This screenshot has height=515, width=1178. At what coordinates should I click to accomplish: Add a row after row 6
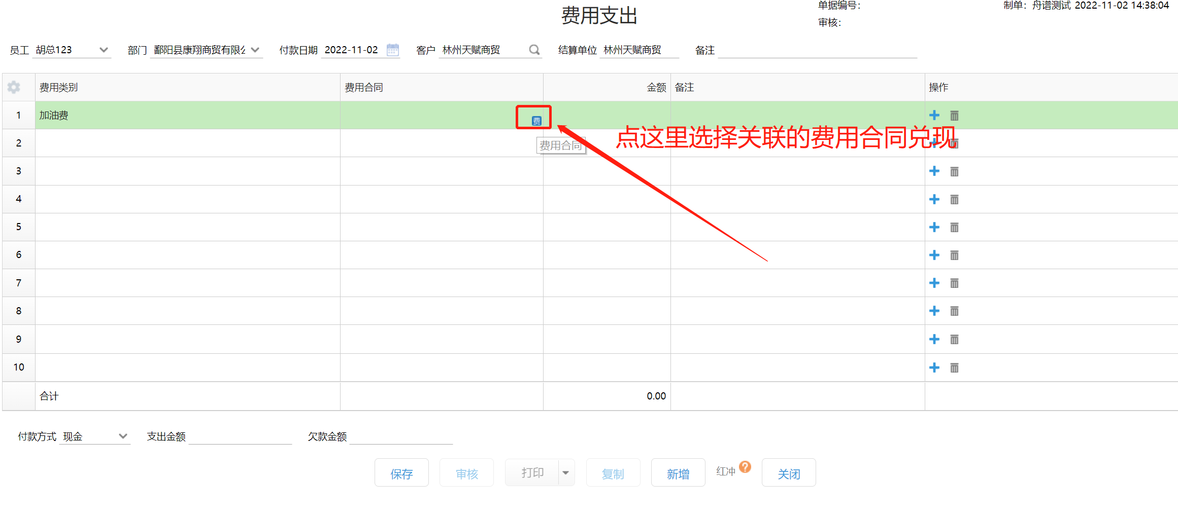point(934,255)
